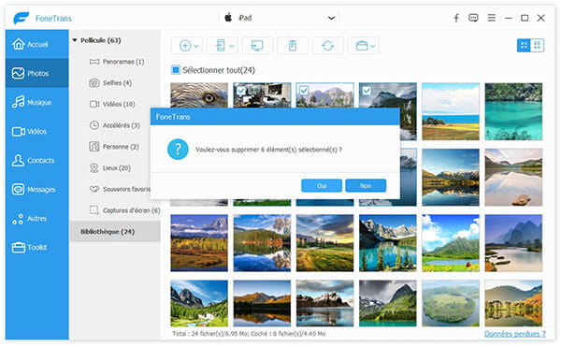Image resolution: width=561 pixels, height=346 pixels.
Task: Cancel deletion with Non button
Action: pyautogui.click(x=366, y=186)
